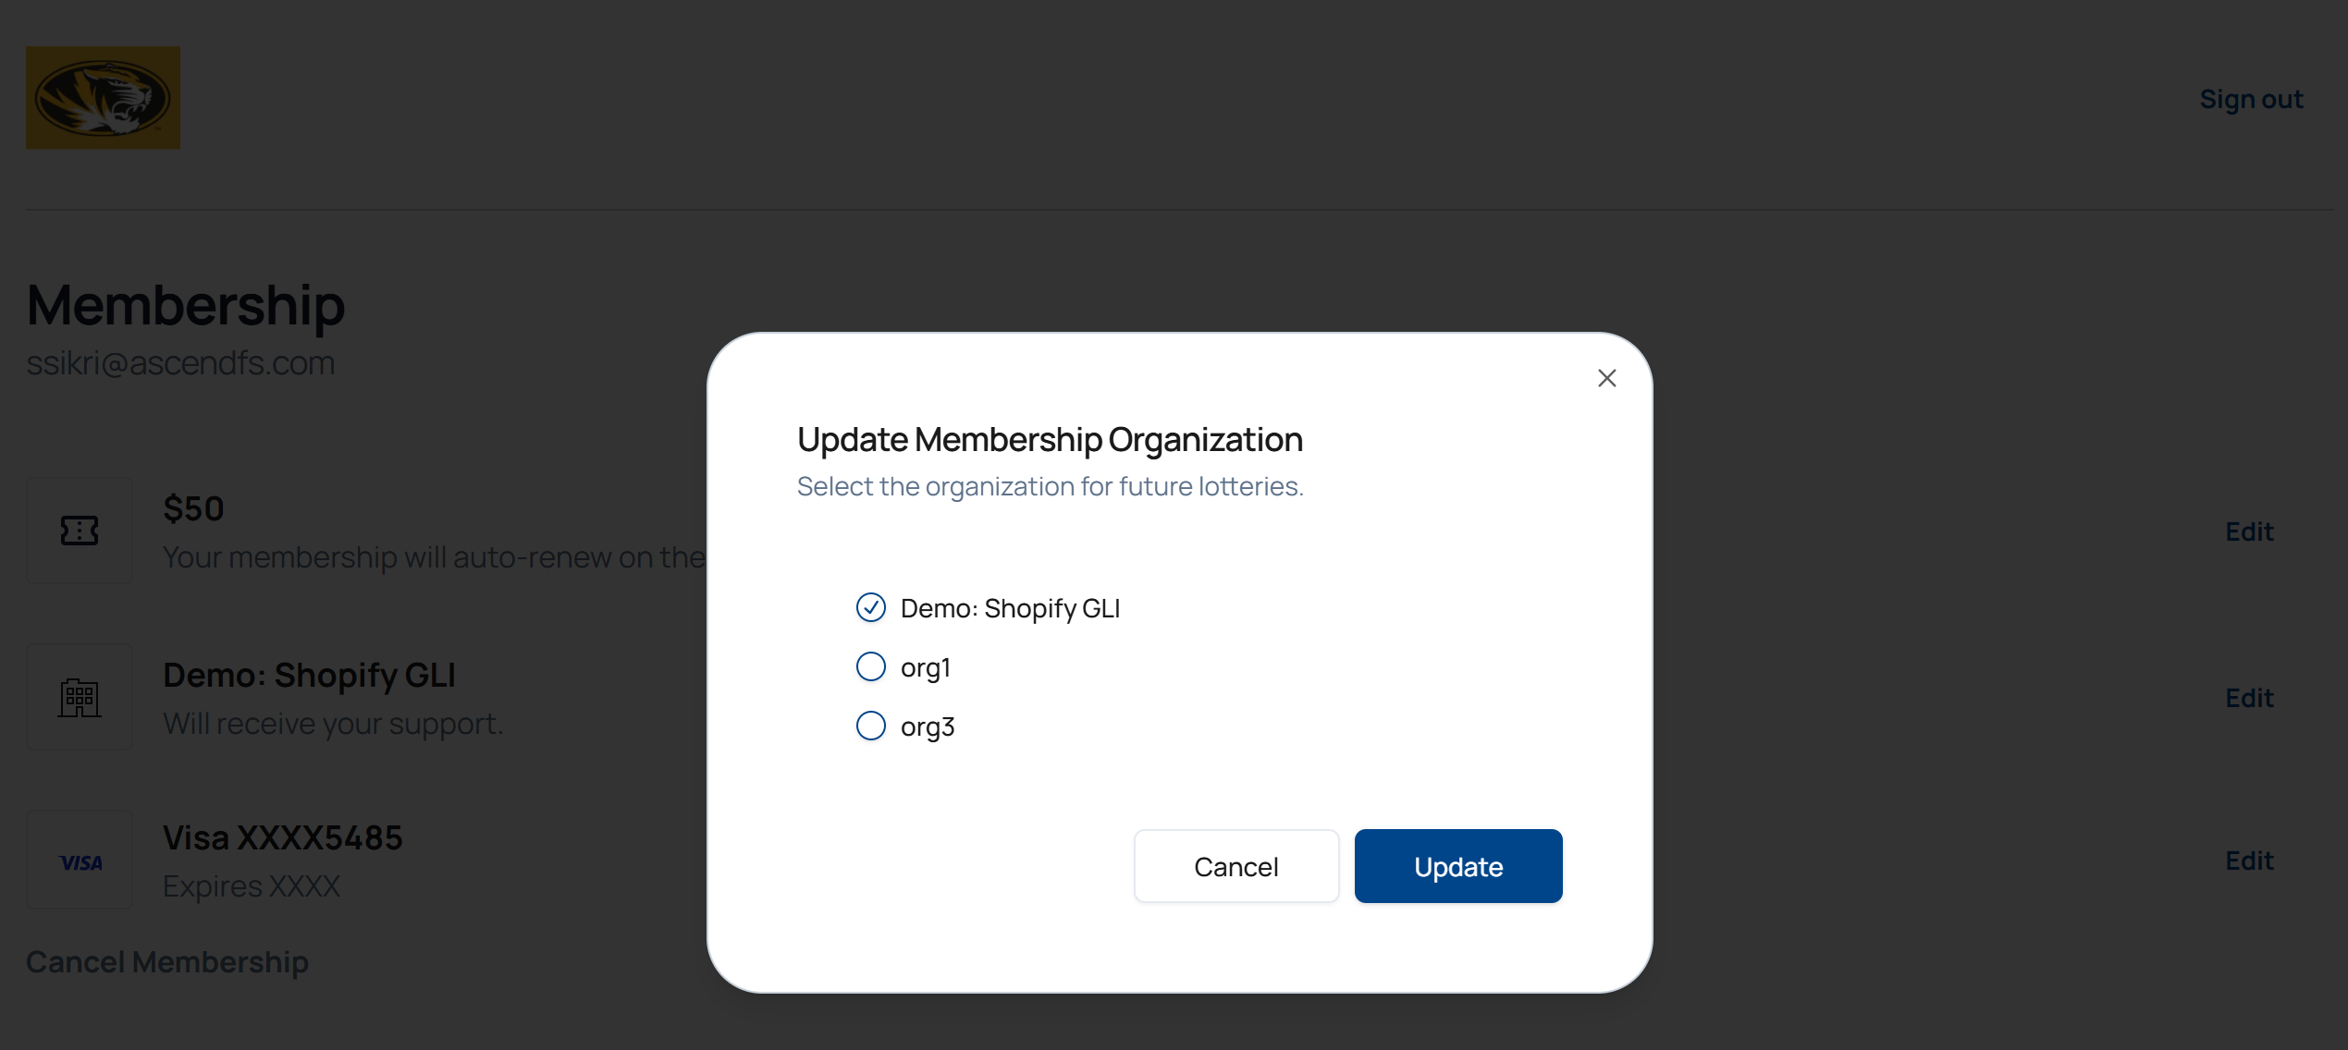
Task: Click the Cancel Membership link
Action: click(167, 962)
